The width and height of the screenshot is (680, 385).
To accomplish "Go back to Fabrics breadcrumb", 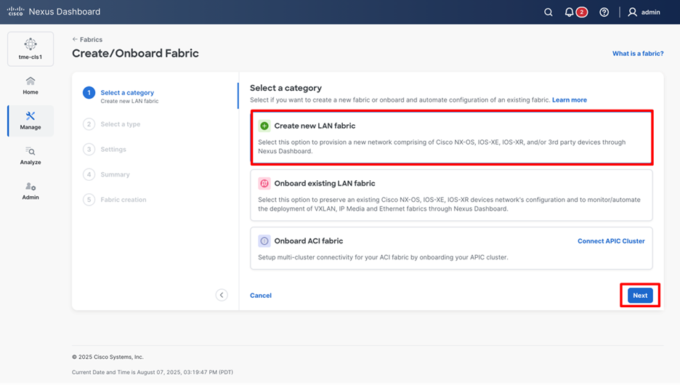I will (x=88, y=39).
